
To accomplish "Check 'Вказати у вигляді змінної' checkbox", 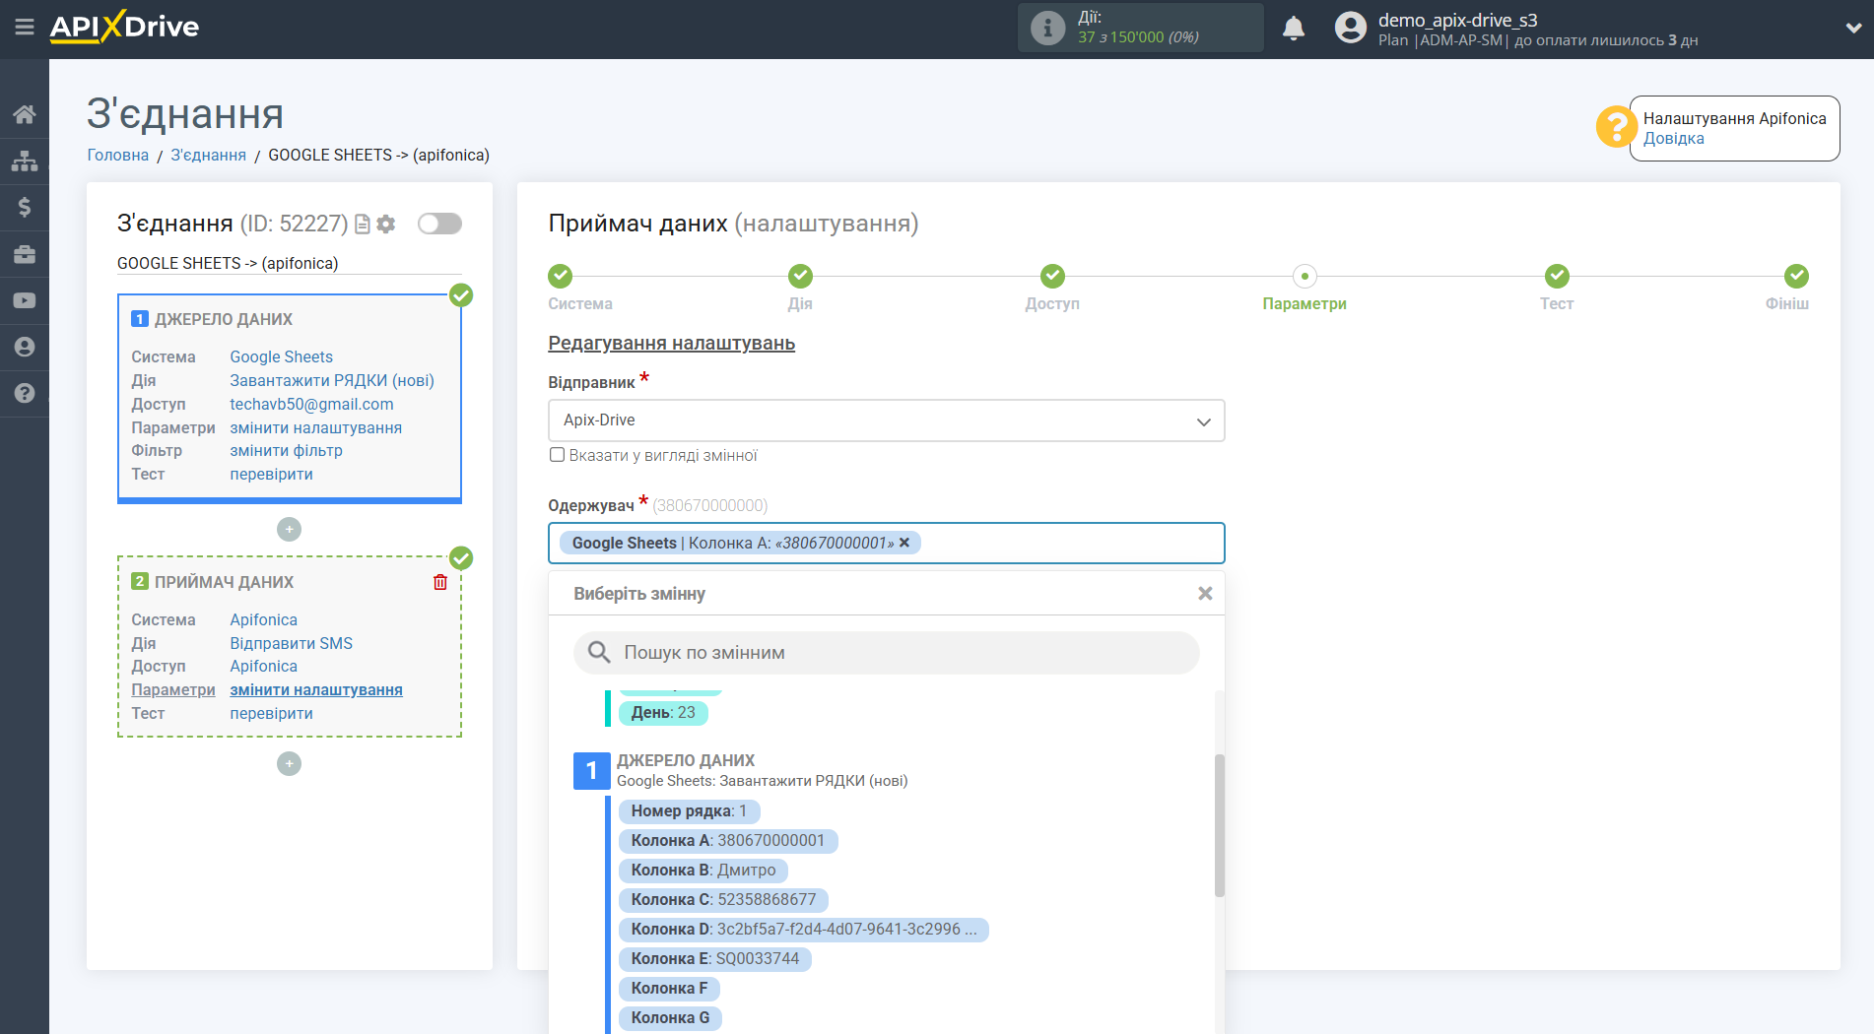I will 557,455.
